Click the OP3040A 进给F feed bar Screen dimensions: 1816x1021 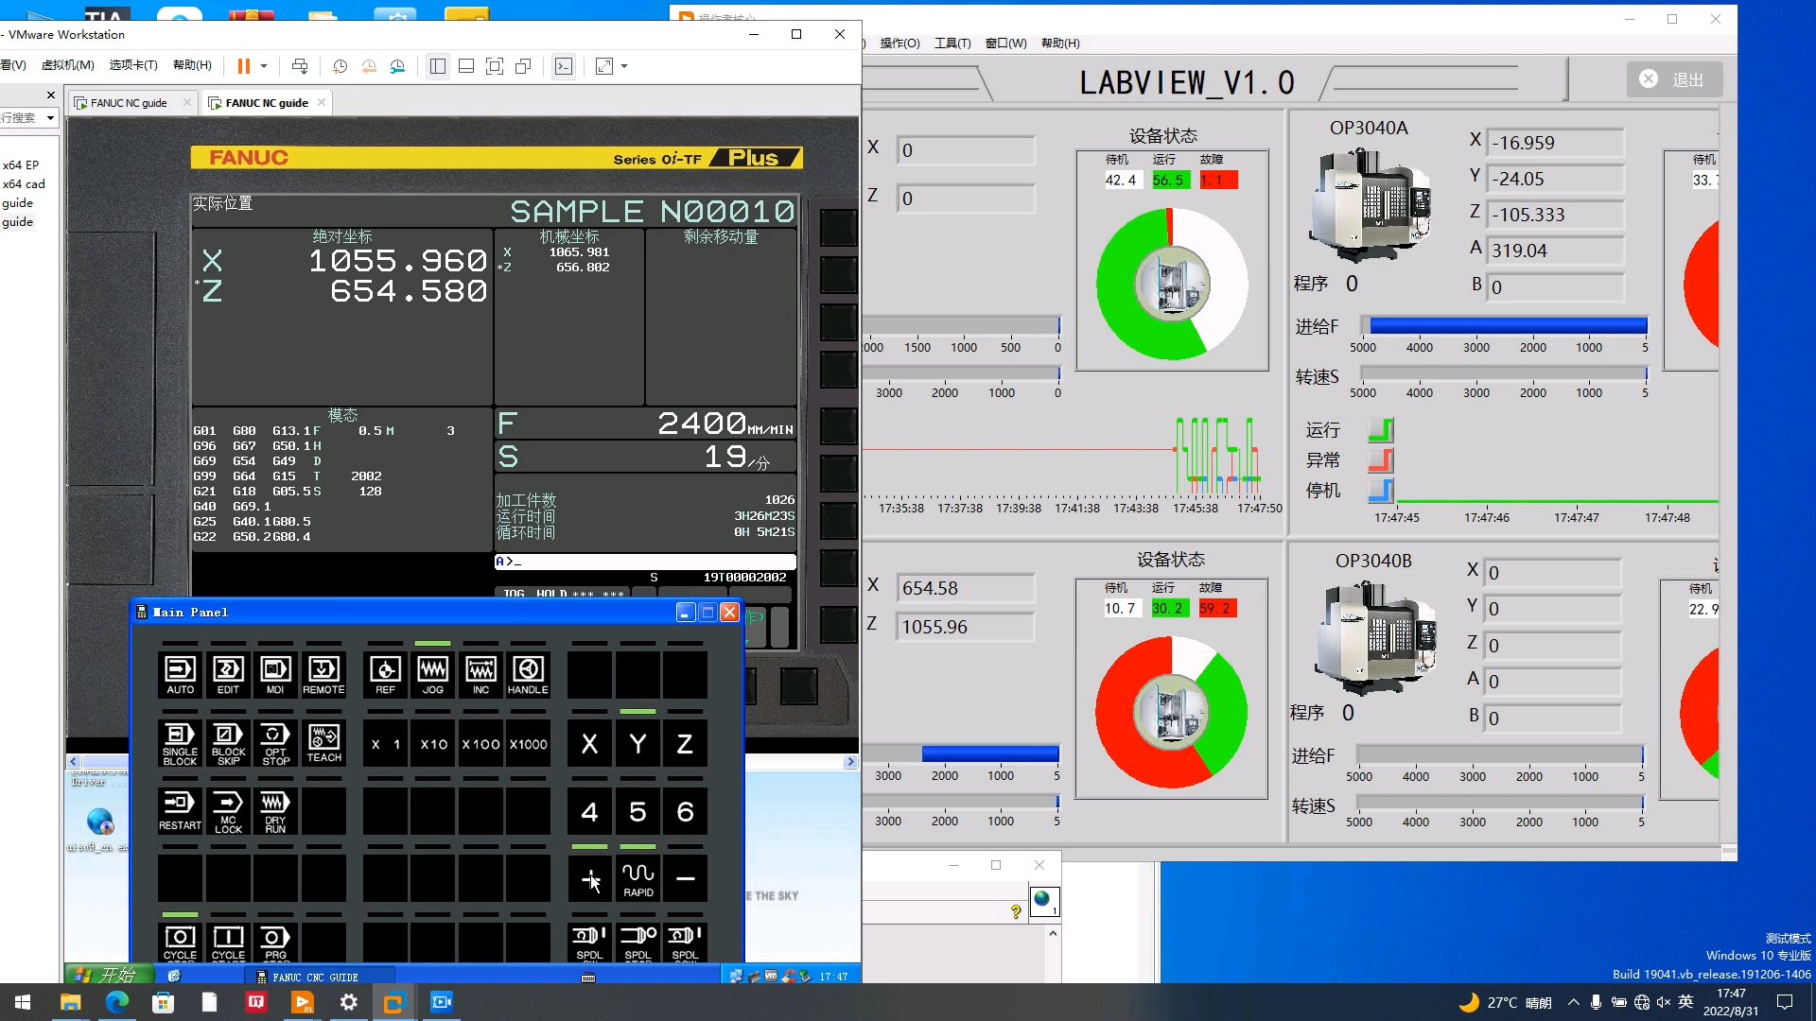point(1504,326)
